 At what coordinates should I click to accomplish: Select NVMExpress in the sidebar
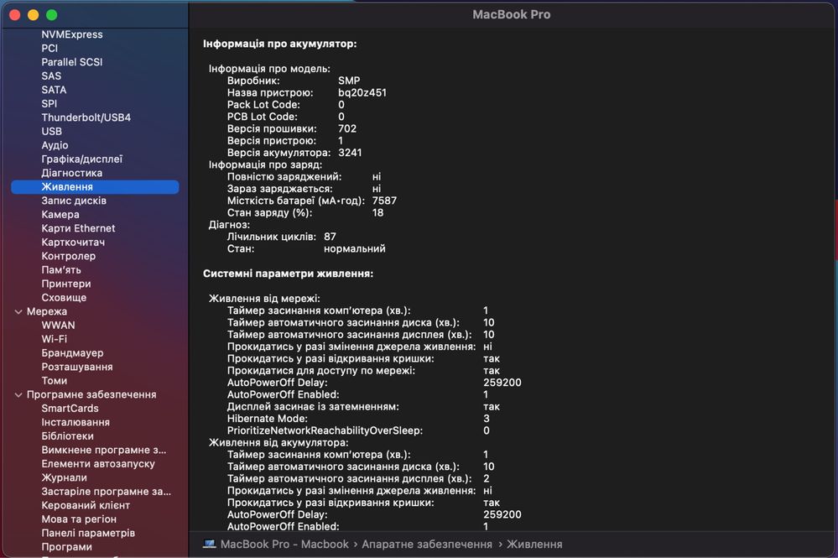coord(72,34)
